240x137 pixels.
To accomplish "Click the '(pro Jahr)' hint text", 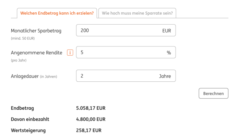I will pyautogui.click(x=19, y=60).
